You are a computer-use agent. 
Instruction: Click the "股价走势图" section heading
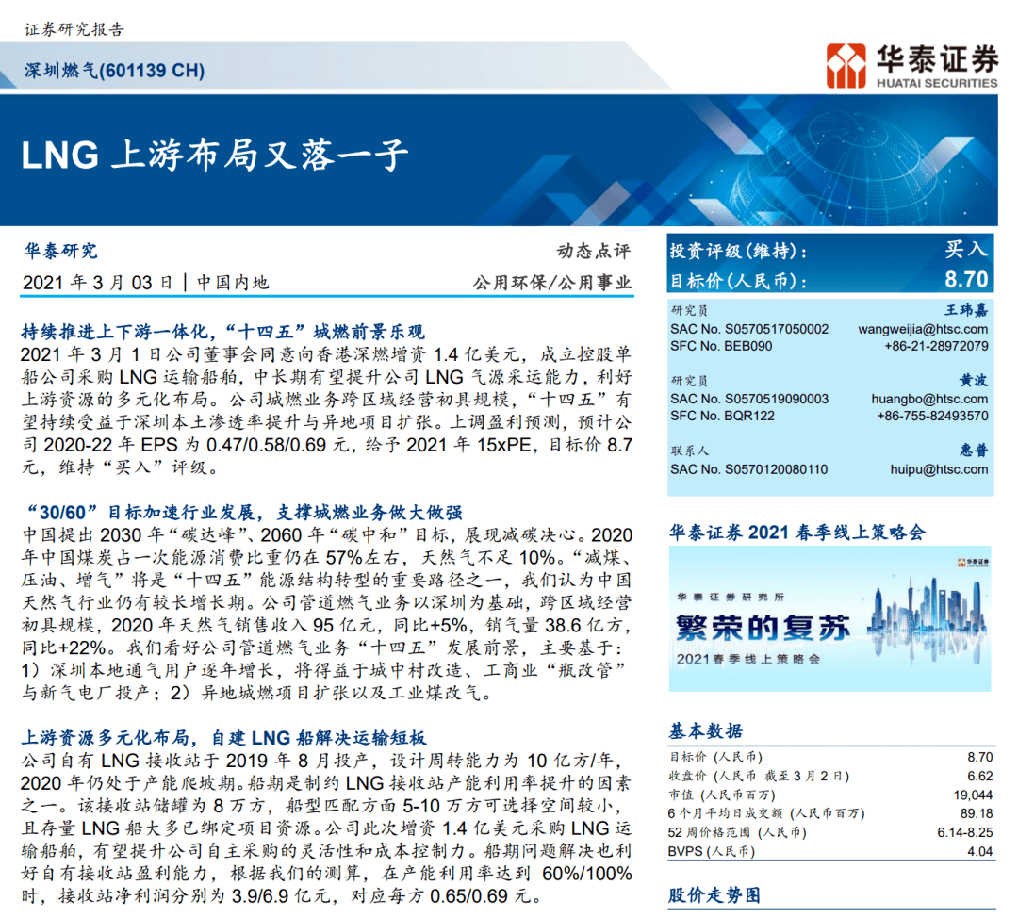coord(714,895)
